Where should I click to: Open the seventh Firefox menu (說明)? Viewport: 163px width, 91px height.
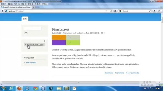(44, 4)
